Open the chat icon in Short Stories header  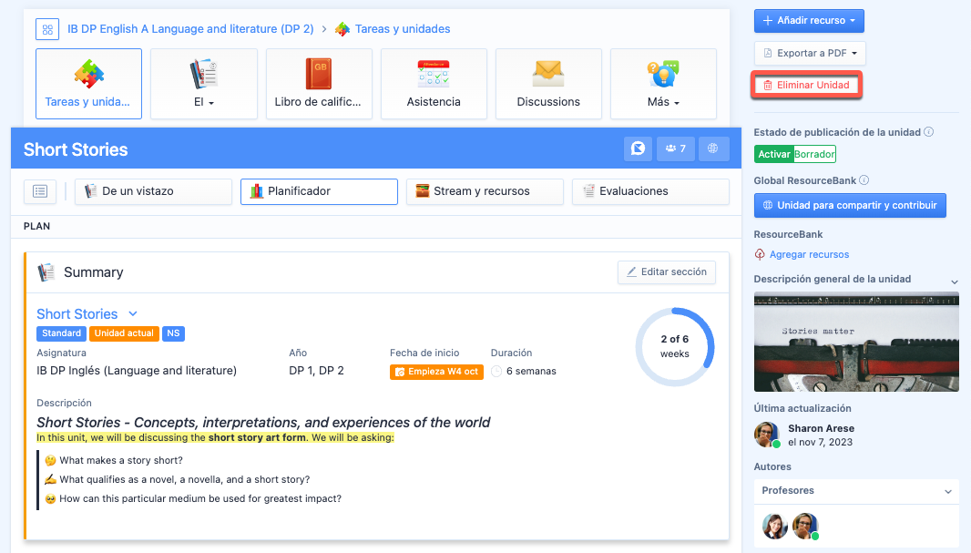coord(637,148)
